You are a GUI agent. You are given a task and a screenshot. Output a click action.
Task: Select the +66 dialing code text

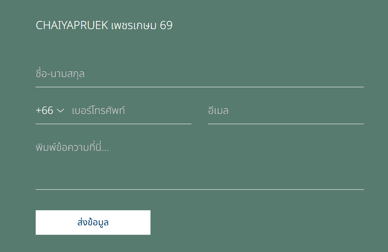(44, 110)
